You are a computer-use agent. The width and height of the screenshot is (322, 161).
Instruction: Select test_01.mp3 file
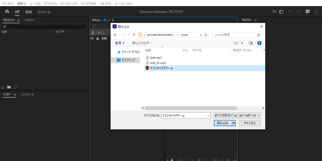(156, 63)
